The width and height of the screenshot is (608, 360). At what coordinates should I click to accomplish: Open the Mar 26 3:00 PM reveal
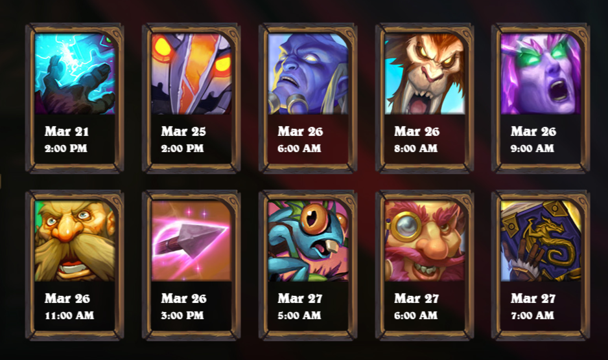(x=183, y=306)
